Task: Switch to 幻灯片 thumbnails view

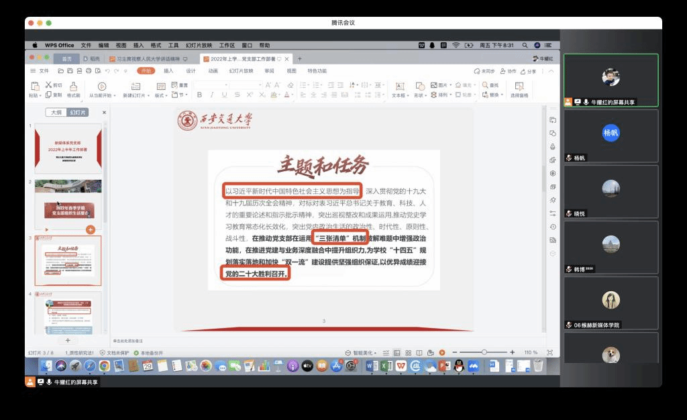Action: pyautogui.click(x=78, y=113)
